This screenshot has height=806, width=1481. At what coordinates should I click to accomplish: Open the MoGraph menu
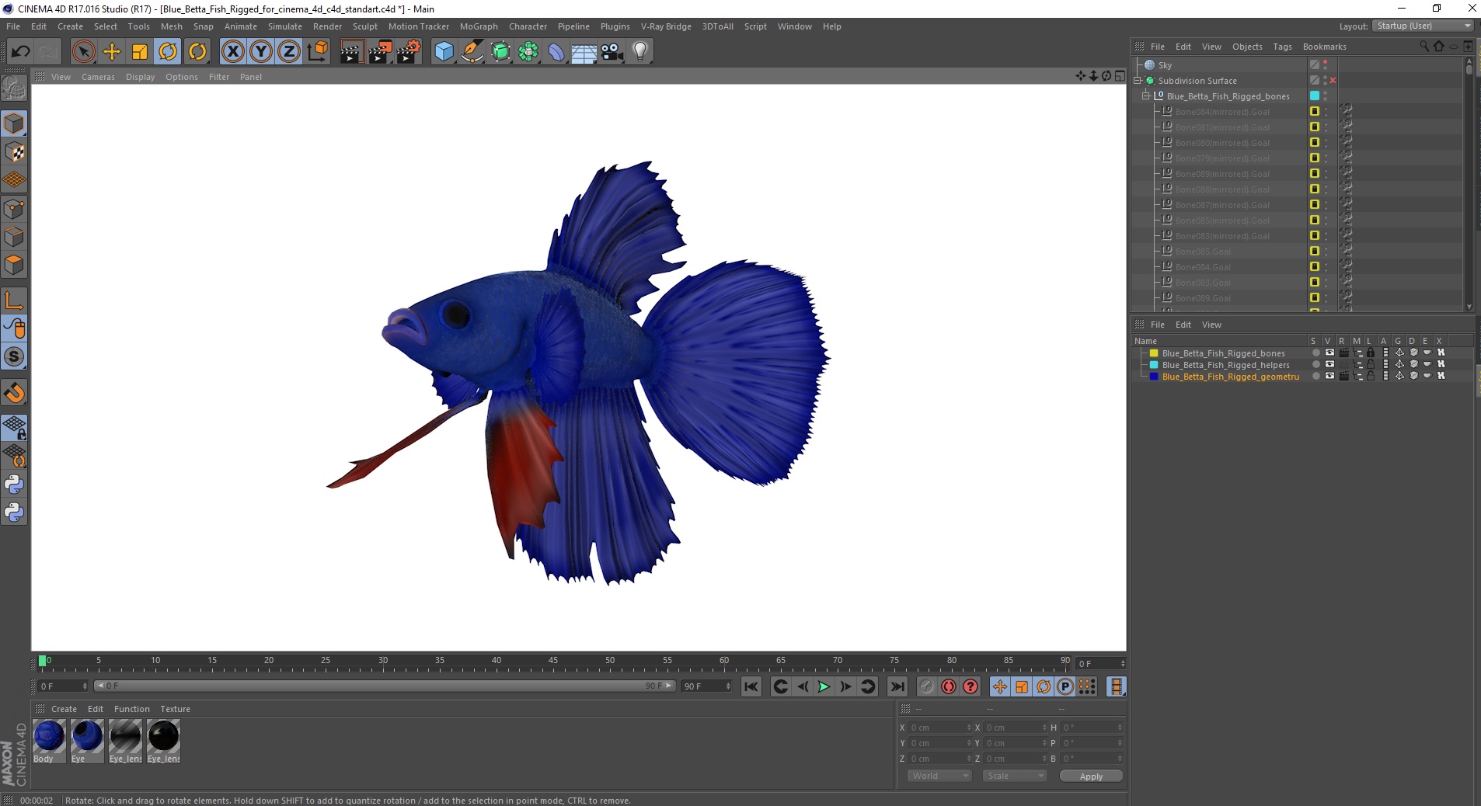click(479, 26)
